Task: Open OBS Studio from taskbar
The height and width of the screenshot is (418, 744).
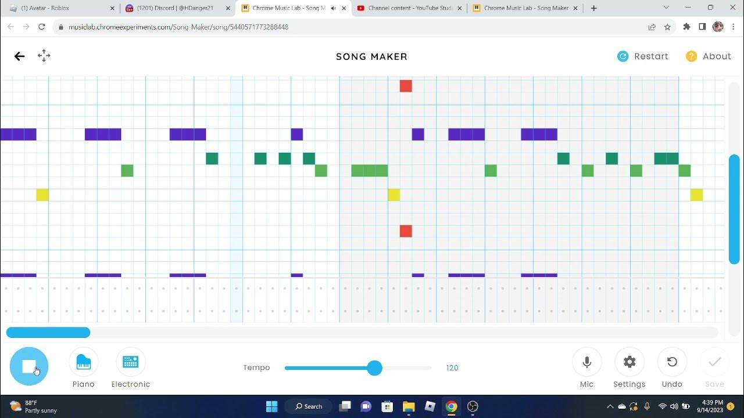Action: pos(473,406)
